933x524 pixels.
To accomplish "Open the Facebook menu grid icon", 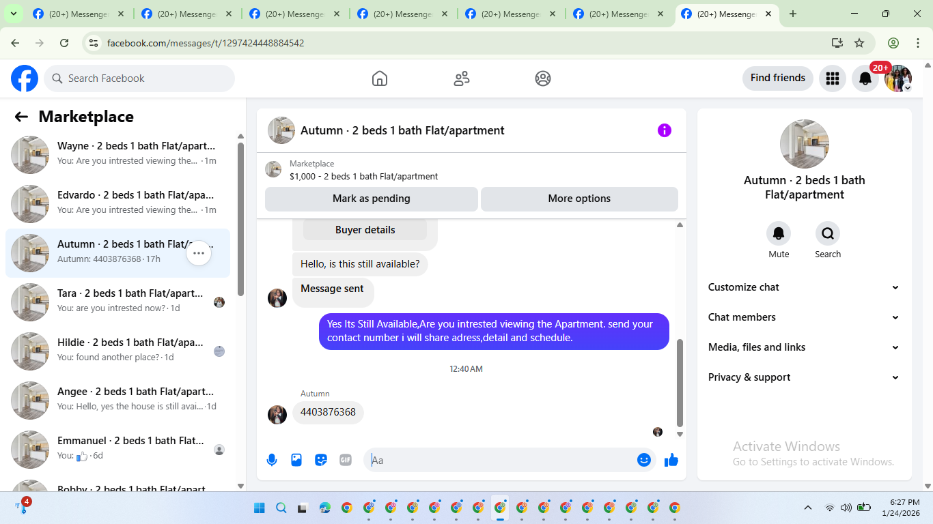I will pyautogui.click(x=832, y=78).
